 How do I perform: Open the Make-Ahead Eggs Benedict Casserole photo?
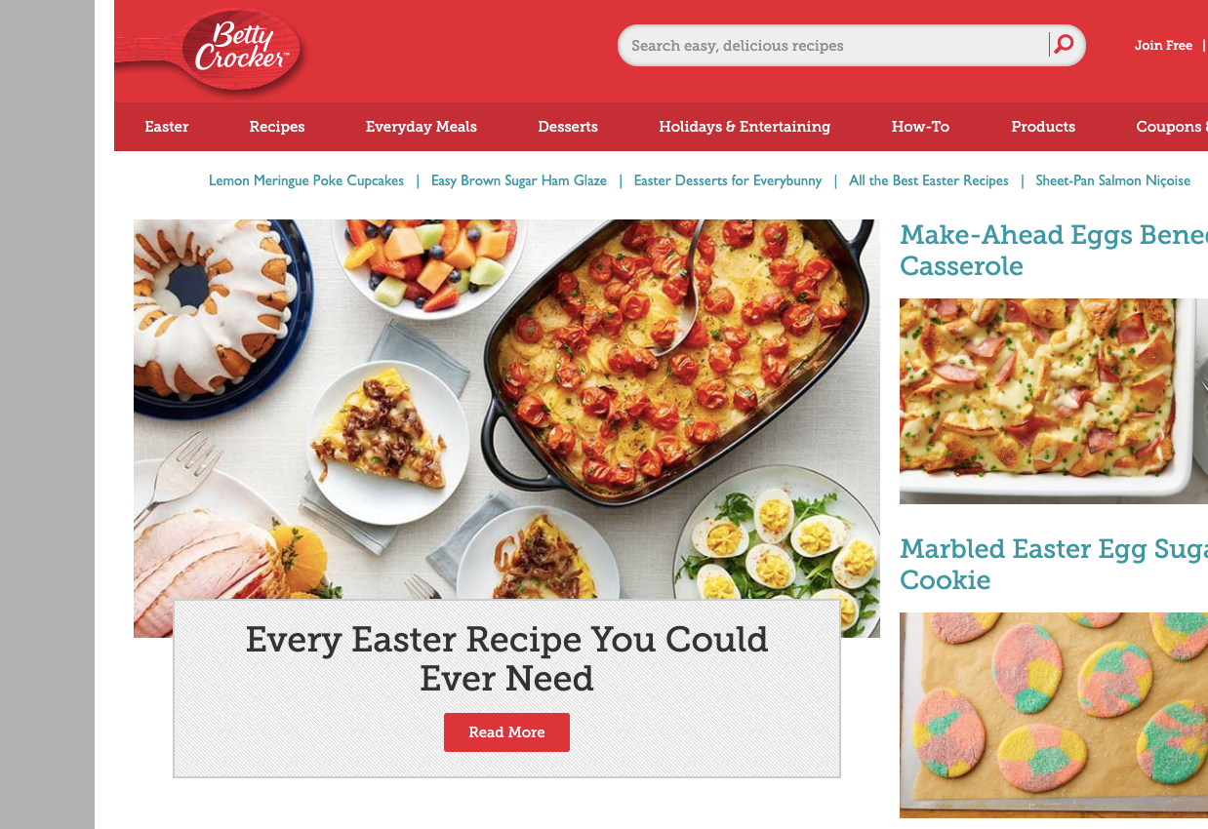click(x=1054, y=401)
